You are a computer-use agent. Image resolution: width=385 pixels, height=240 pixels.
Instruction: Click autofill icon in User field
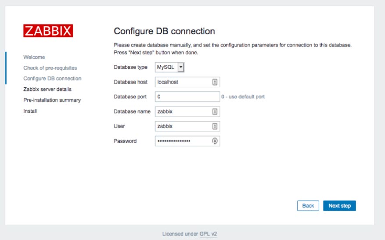coord(215,126)
